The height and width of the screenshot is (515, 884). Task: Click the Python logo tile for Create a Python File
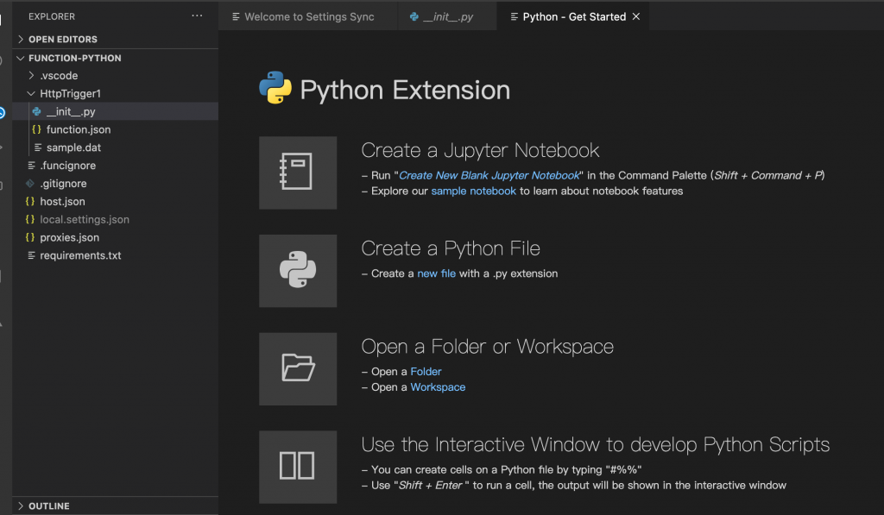(298, 271)
